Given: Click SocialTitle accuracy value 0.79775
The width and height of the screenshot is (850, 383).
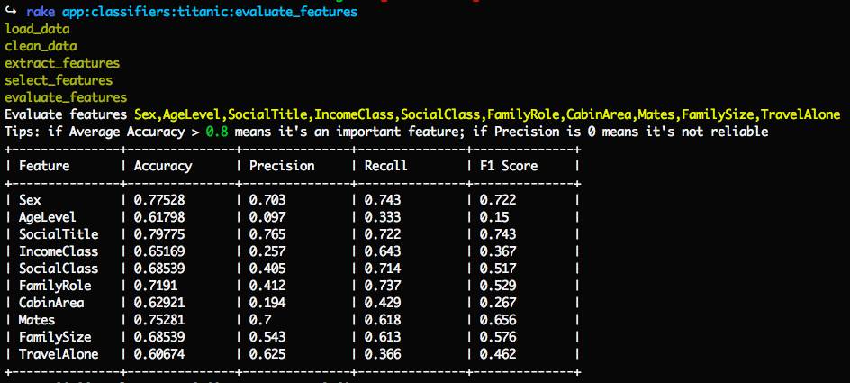Looking at the screenshot, I should 159,234.
